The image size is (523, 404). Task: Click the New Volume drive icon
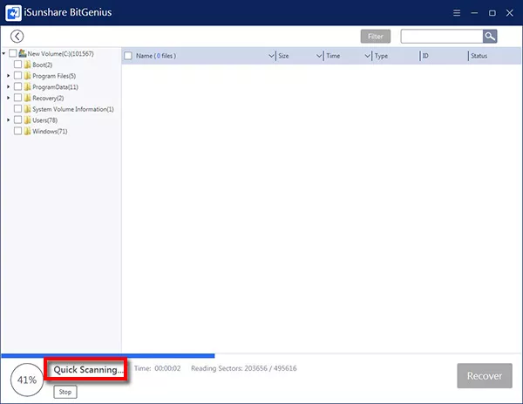pos(23,53)
